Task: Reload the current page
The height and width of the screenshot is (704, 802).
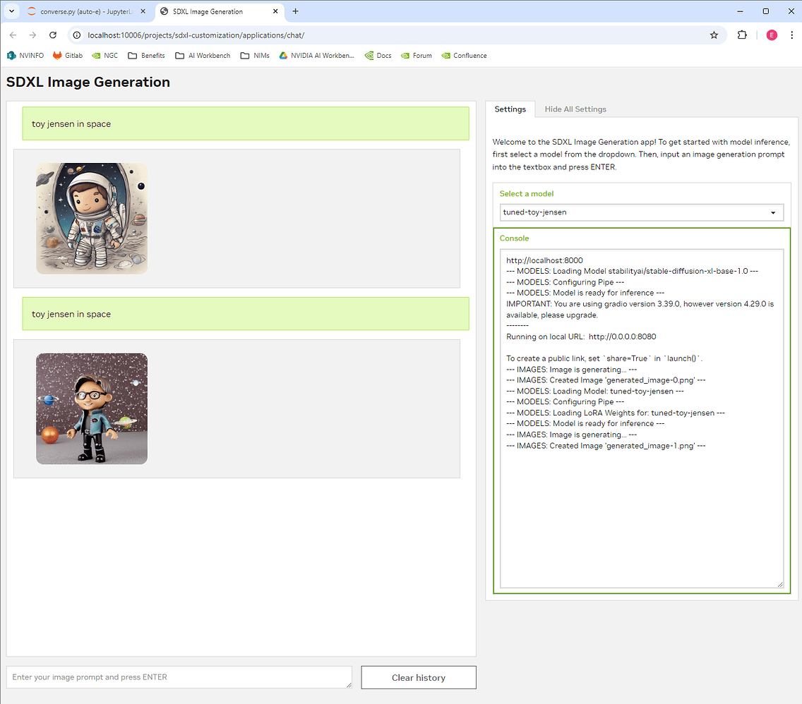Action: click(x=53, y=35)
